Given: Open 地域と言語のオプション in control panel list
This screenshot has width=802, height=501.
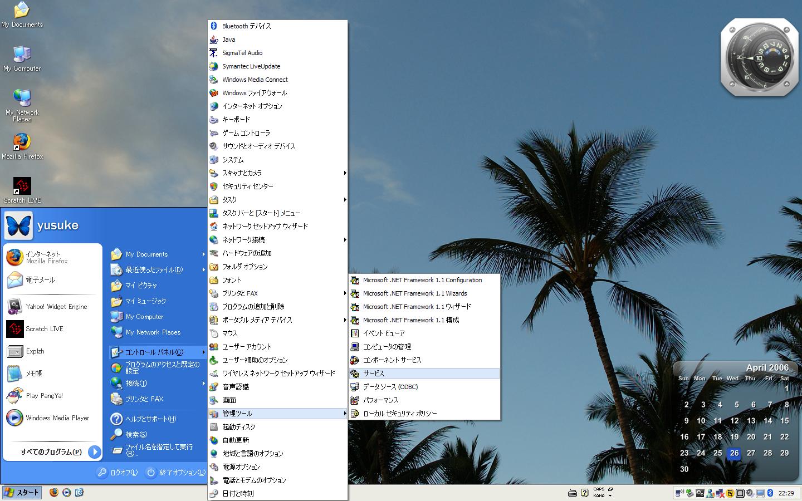Looking at the screenshot, I should 278,454.
